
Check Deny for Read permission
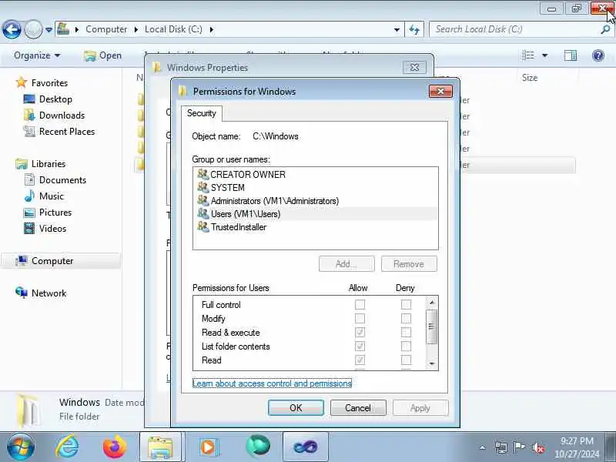pos(406,360)
